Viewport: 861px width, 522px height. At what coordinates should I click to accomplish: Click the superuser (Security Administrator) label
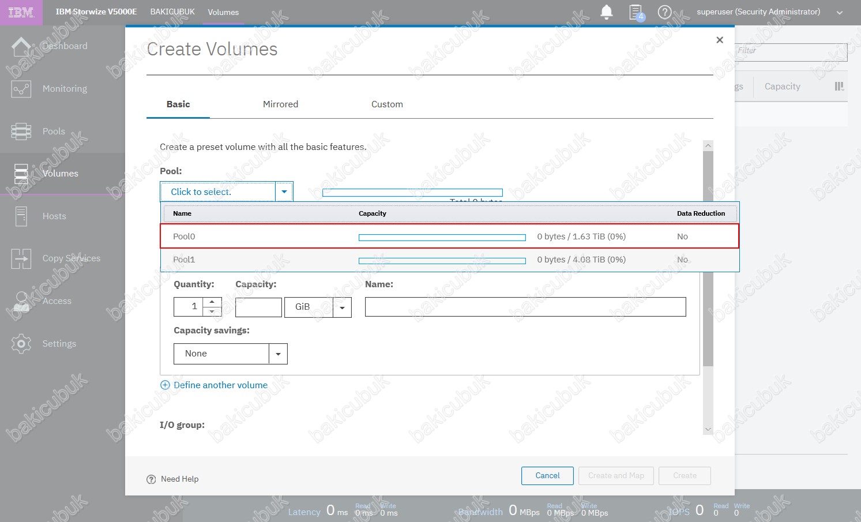[758, 12]
